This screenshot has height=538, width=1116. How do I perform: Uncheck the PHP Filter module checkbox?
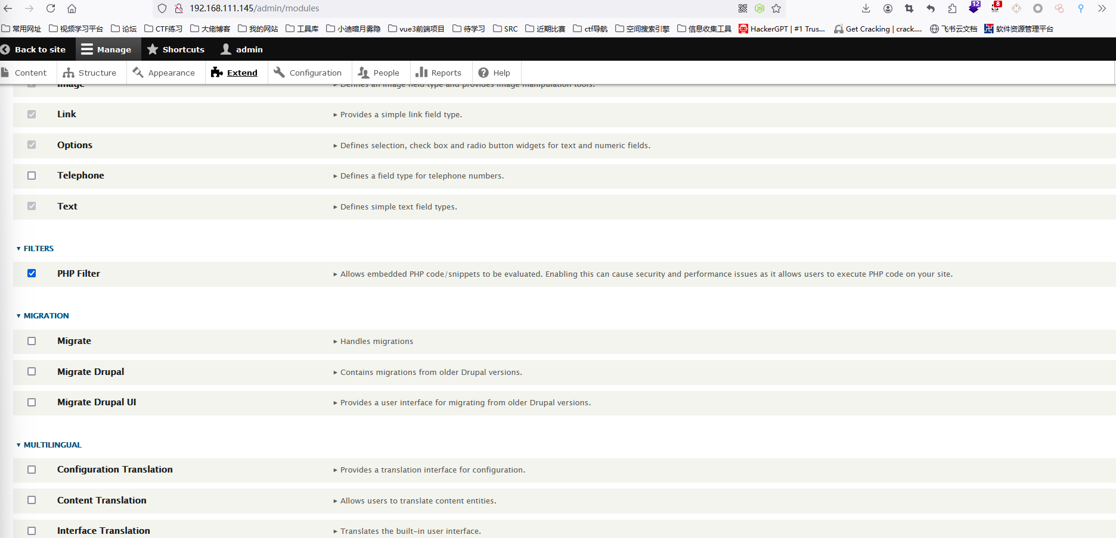[x=32, y=274]
